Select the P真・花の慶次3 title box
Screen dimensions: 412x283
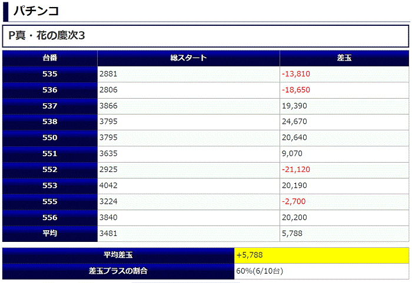click(206, 36)
